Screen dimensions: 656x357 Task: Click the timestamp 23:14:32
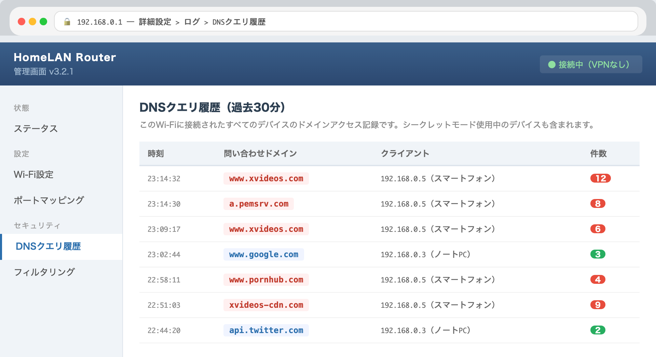coord(164,178)
